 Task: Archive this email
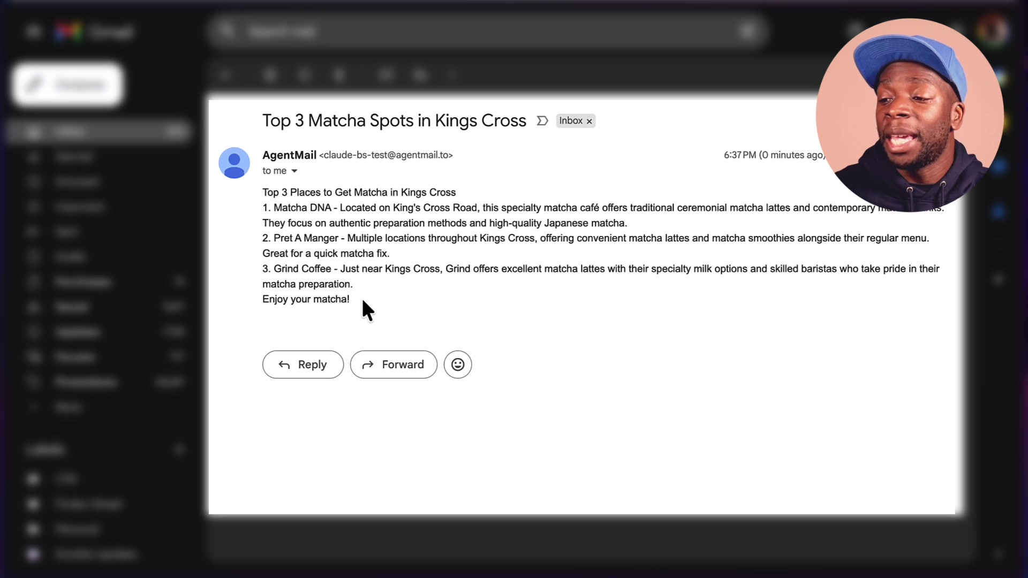[x=270, y=75]
